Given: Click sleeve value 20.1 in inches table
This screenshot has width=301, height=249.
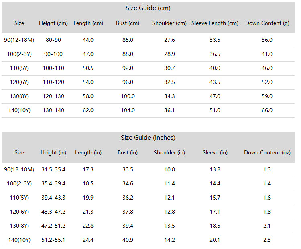Looking at the screenshot, I should tap(215, 240).
